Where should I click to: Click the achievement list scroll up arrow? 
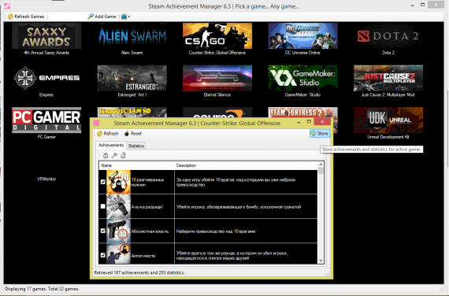point(321,165)
